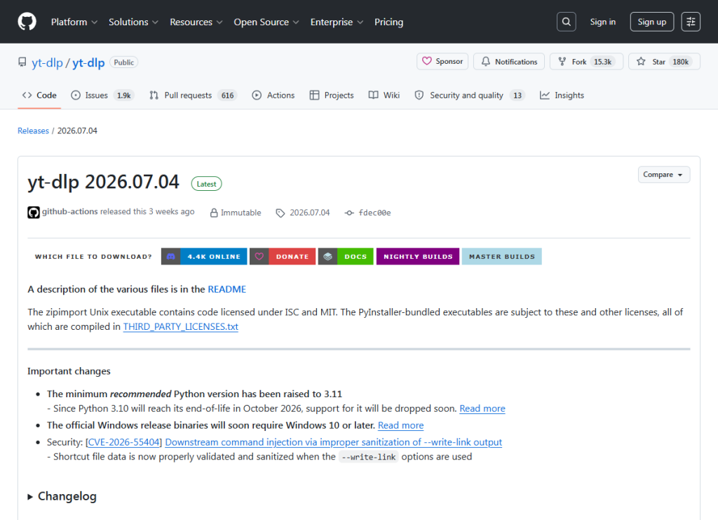
Task: Go to the Pricing page
Action: (x=388, y=22)
